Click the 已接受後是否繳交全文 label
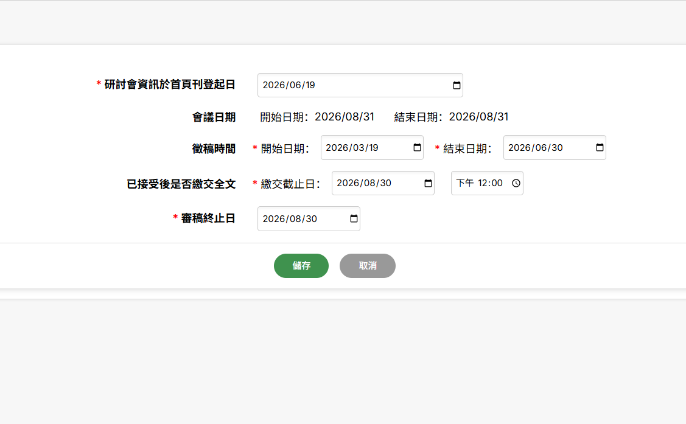 tap(181, 184)
